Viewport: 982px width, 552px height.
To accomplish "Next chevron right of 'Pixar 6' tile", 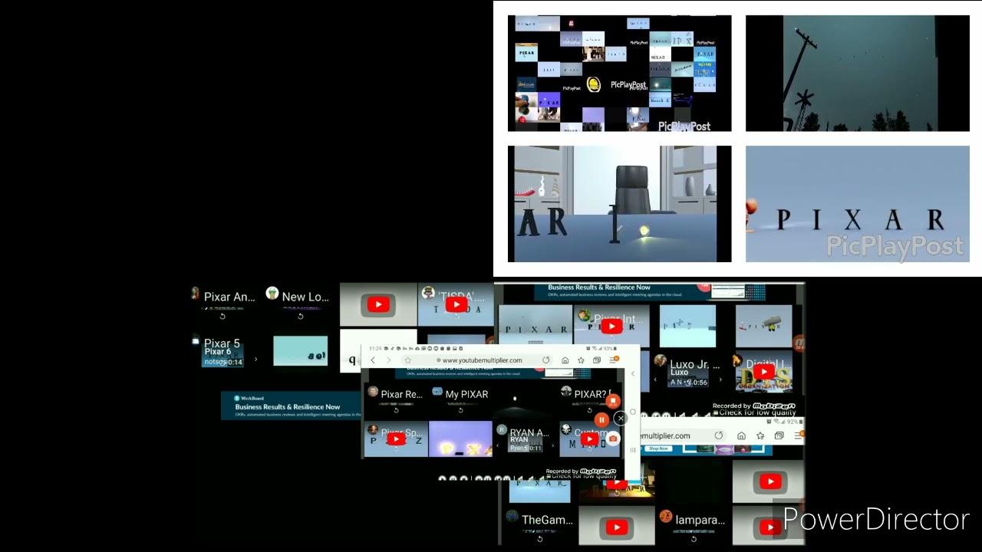I will (x=256, y=359).
